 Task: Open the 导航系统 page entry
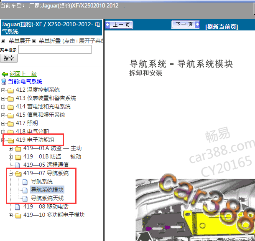(x=42, y=181)
